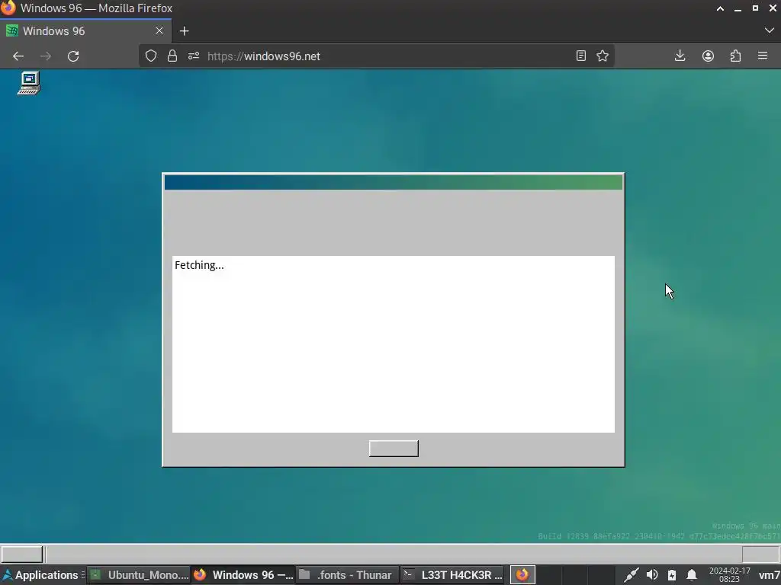The image size is (781, 585).
Task: Click the loading dialog title bar
Action: (x=394, y=182)
